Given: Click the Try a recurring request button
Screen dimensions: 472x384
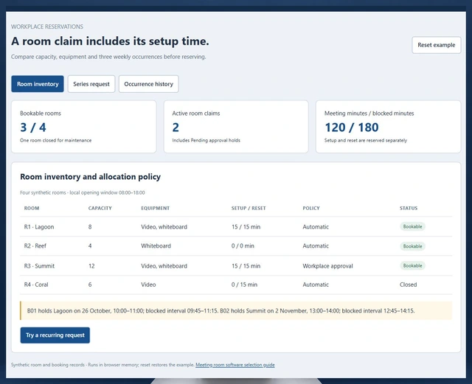Looking at the screenshot, I should (55, 335).
